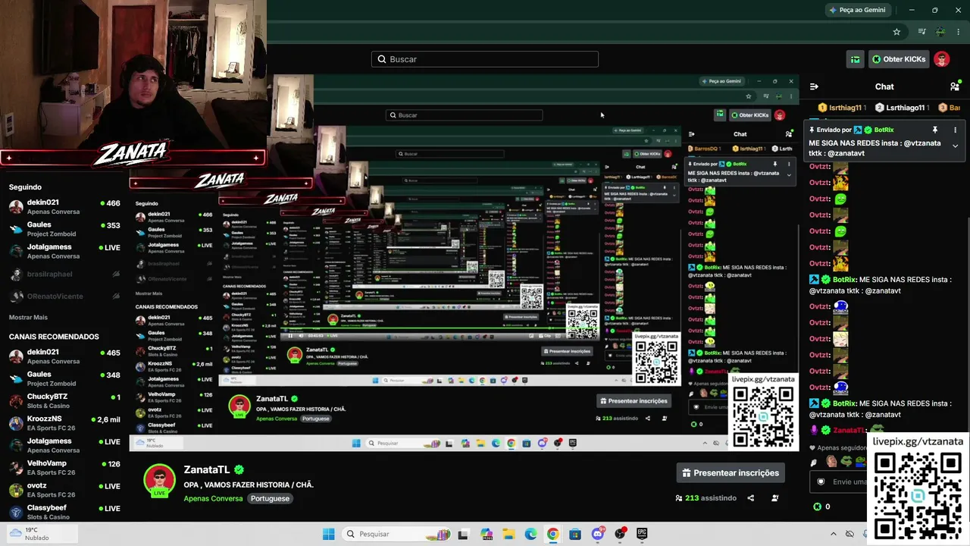Expand Mostrar Mais in the main left sidebar
970x546 pixels.
click(x=28, y=317)
